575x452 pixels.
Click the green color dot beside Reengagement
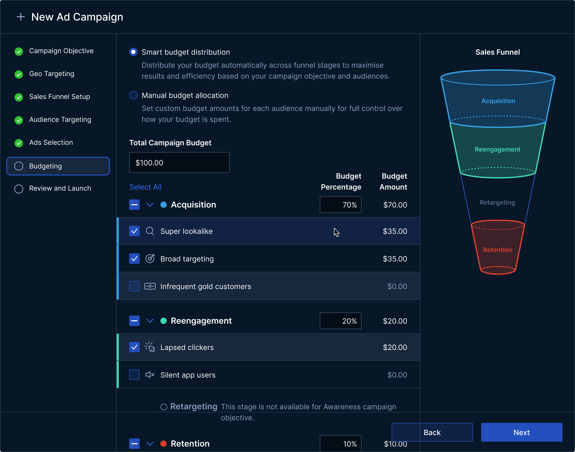pyautogui.click(x=164, y=321)
